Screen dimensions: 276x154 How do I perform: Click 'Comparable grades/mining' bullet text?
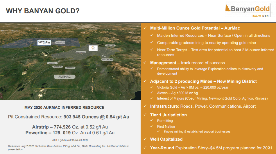(207, 43)
